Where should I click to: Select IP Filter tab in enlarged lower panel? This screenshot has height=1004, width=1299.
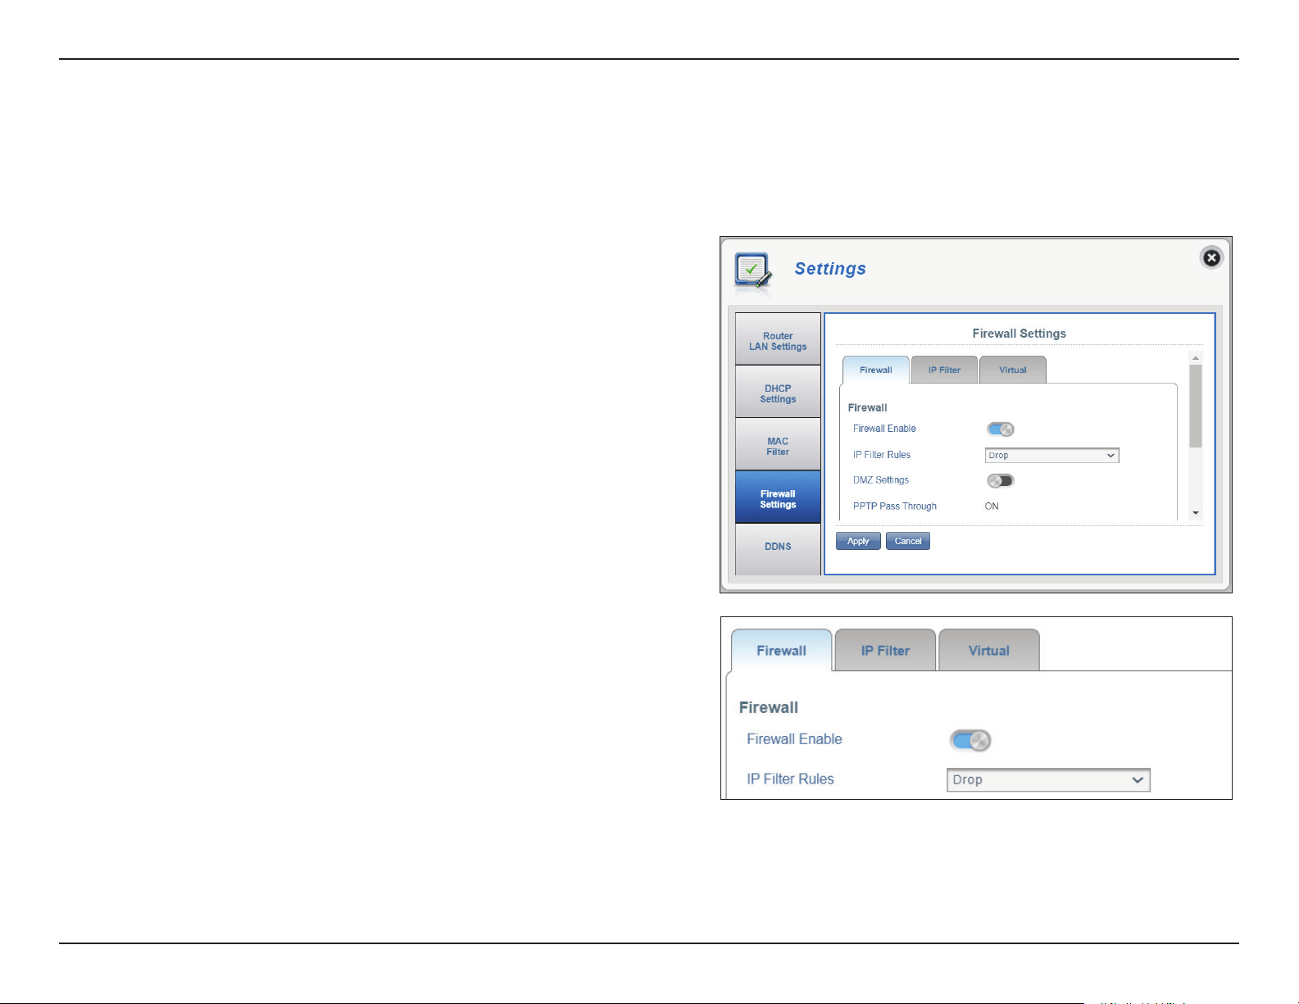(x=885, y=651)
